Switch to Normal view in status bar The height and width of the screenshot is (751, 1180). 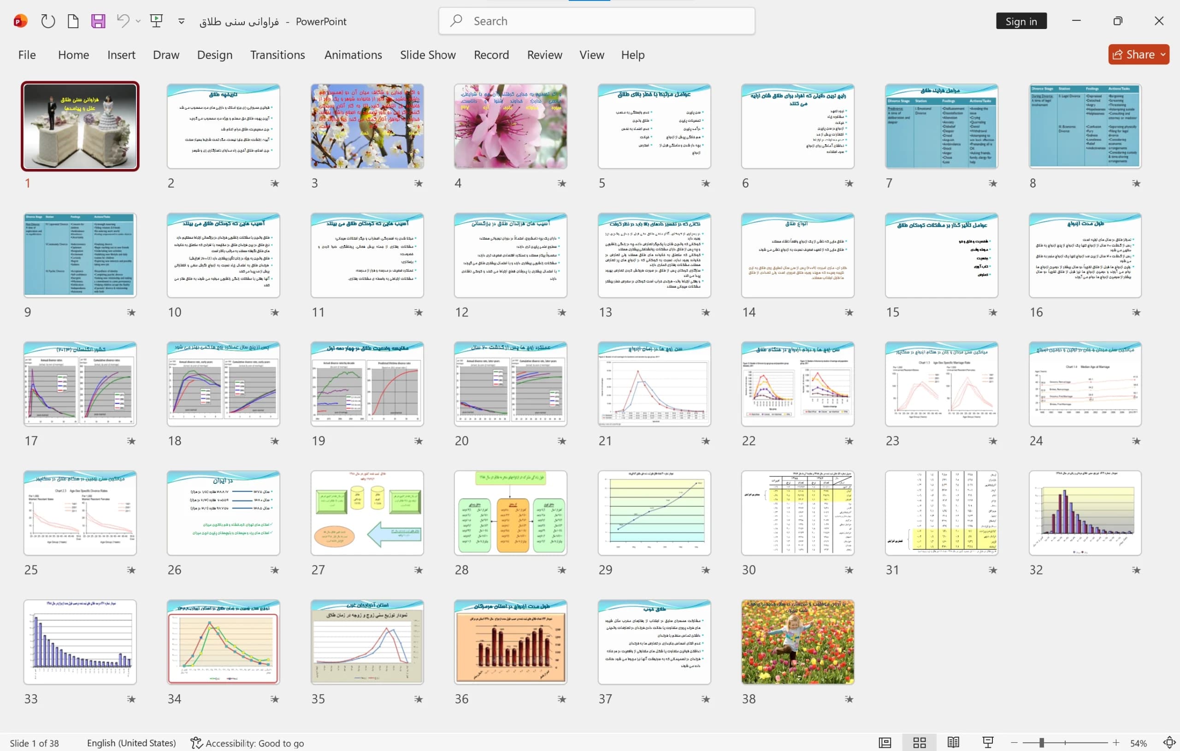(885, 743)
